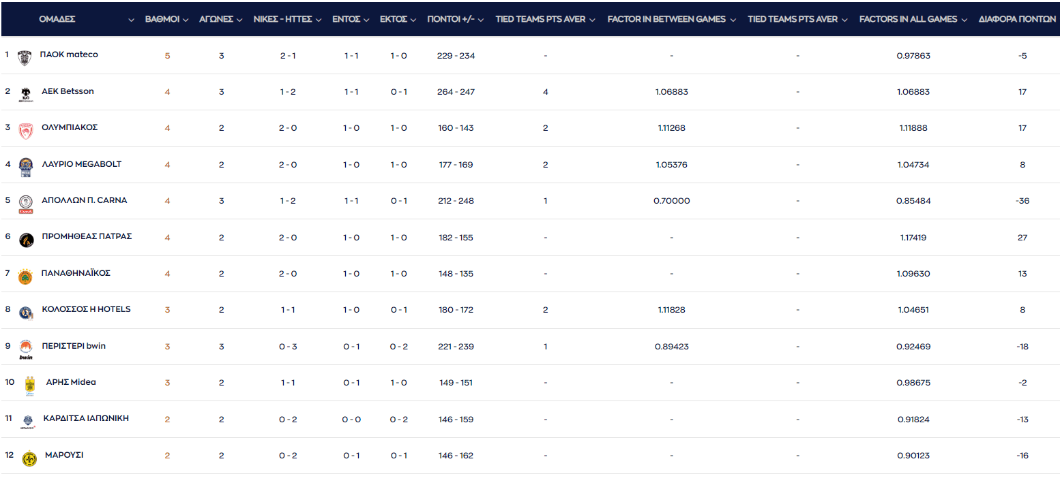Click the ΜΑΡΟΥΣΙ yellow team logo

(x=29, y=458)
